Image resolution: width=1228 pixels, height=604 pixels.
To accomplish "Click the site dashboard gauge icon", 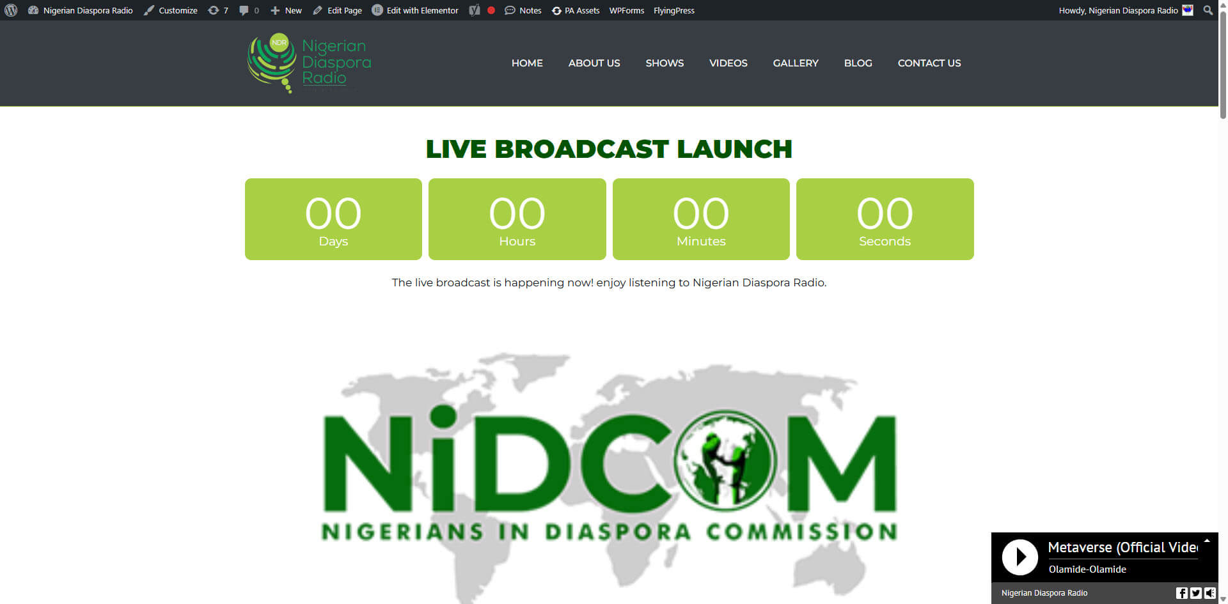I will [x=33, y=10].
